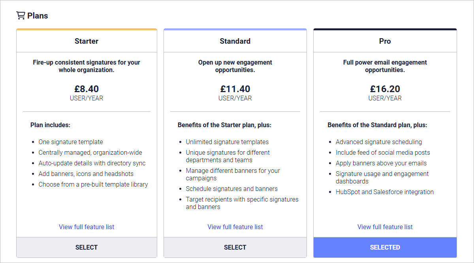
Task: Click 'Advanced signature scheduling' item
Action: tap(379, 142)
